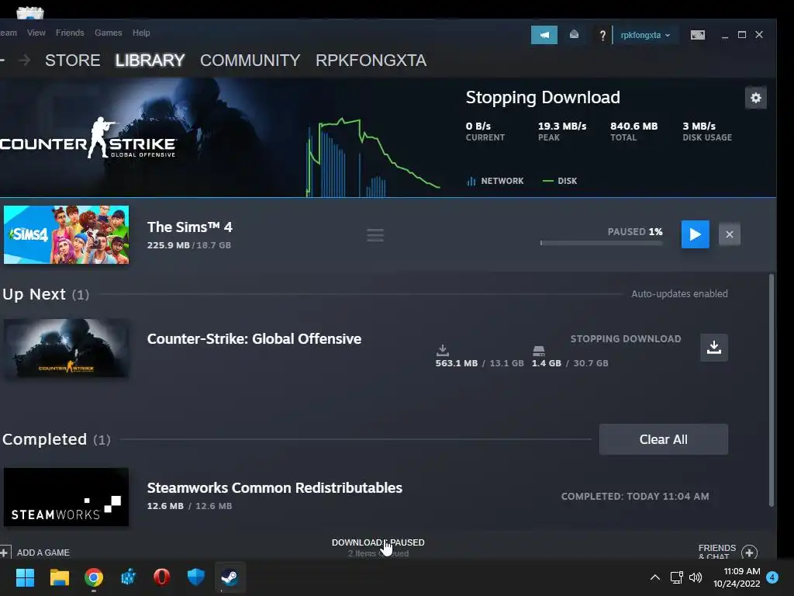This screenshot has height=596, width=794.
Task: Click the NETWORK graph legend
Action: point(495,181)
